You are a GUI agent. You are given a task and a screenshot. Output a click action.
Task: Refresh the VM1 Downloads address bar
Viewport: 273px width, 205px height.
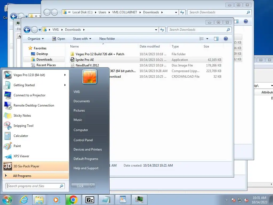coord(162,30)
